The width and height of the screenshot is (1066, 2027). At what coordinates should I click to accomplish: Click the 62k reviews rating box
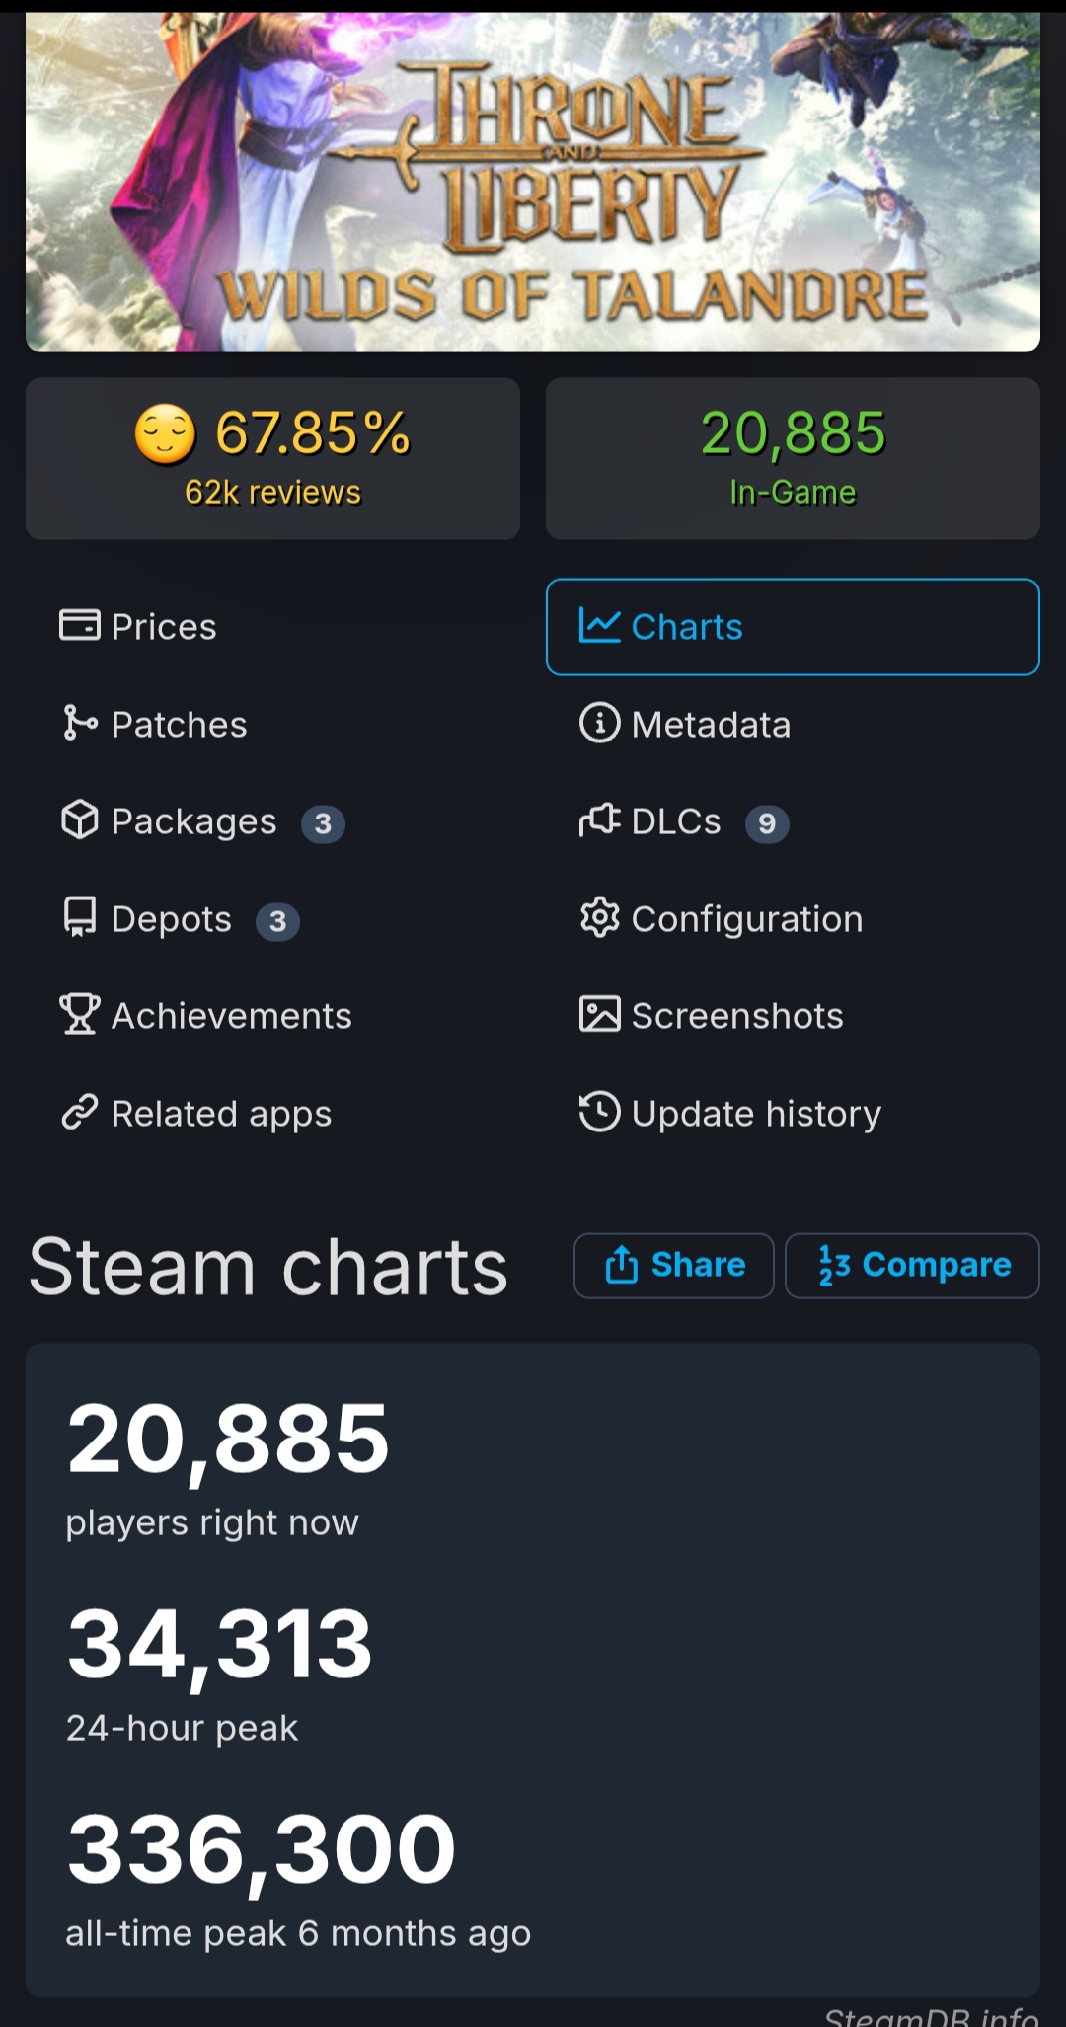click(x=272, y=459)
